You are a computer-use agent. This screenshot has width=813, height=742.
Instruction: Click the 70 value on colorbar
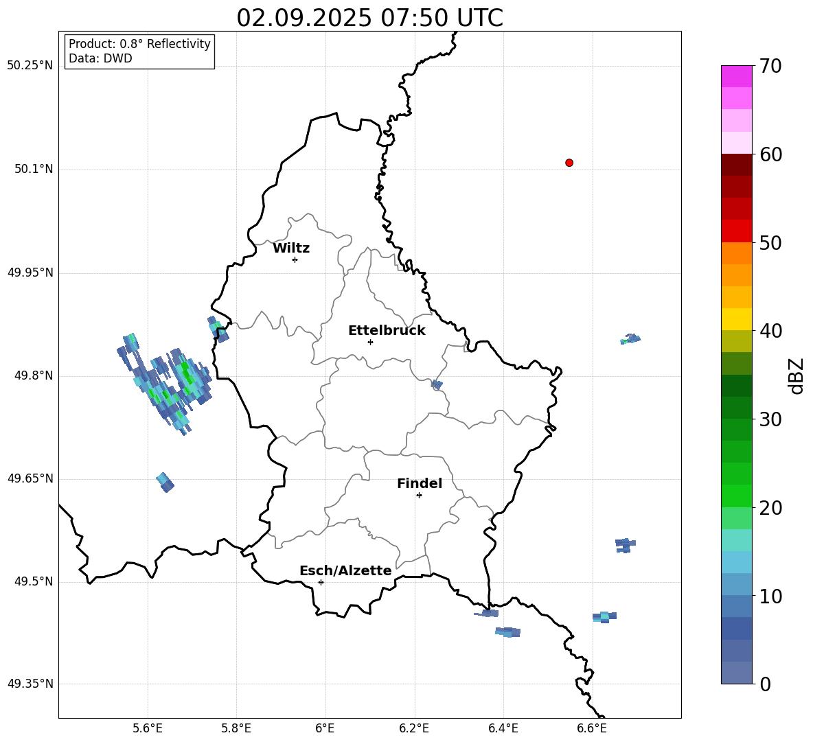click(770, 67)
